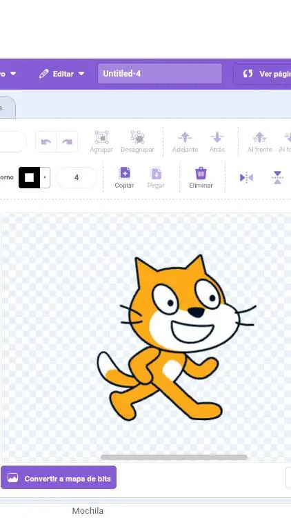This screenshot has height=518, width=291.
Task: Move selection Atrás one layer
Action: tap(217, 141)
